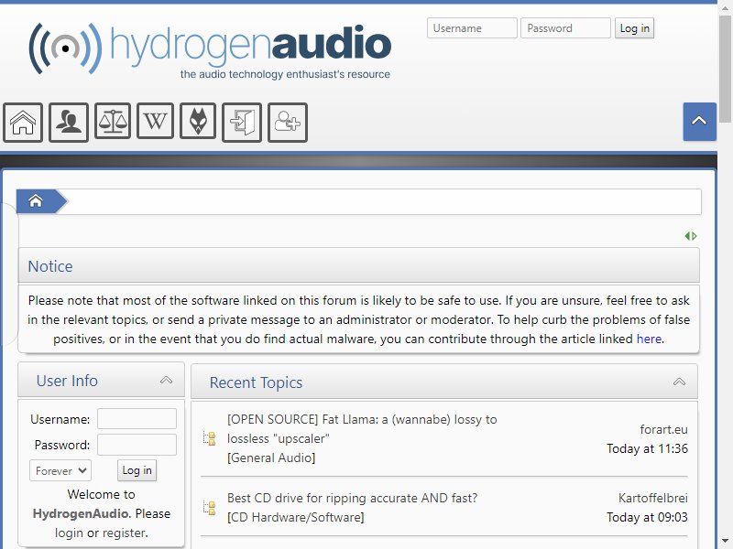Open the foobar2000 fox-head icon
This screenshot has width=733, height=549.
[x=198, y=122]
